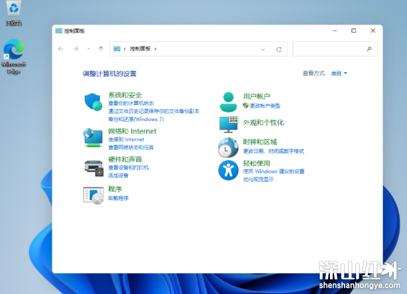Click the forward navigation arrow

(75, 49)
